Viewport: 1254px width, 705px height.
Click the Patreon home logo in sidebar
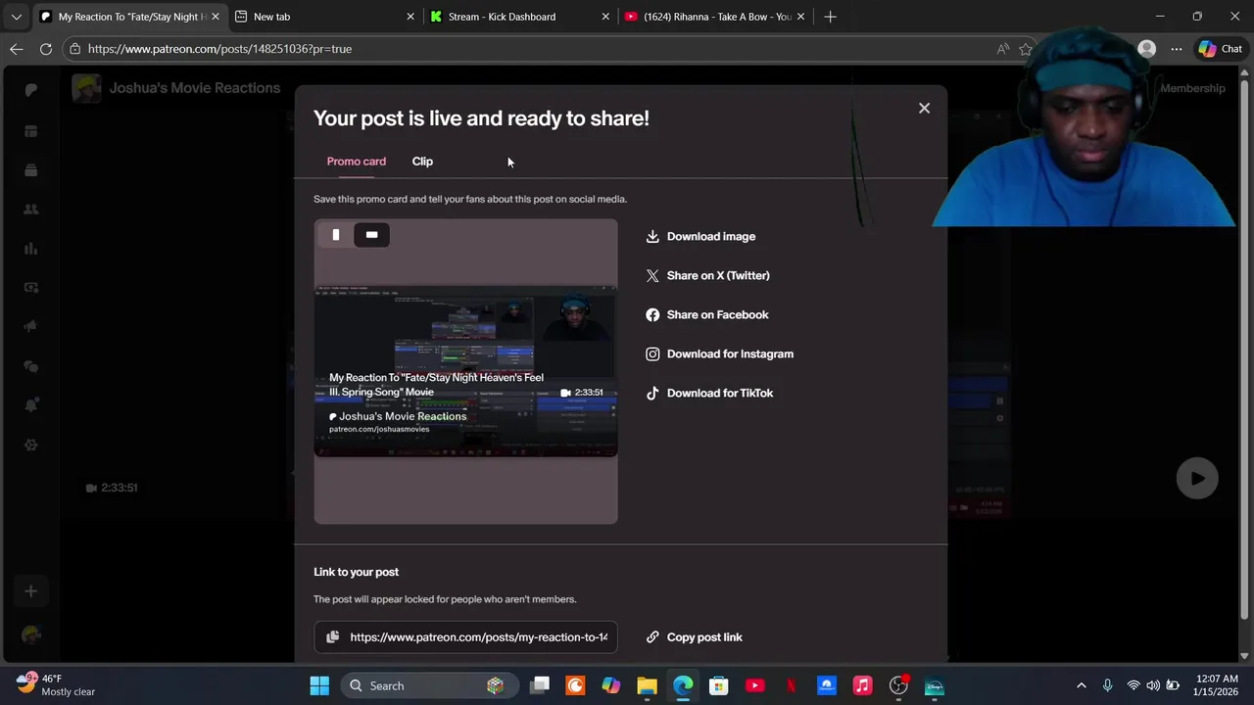(30, 89)
